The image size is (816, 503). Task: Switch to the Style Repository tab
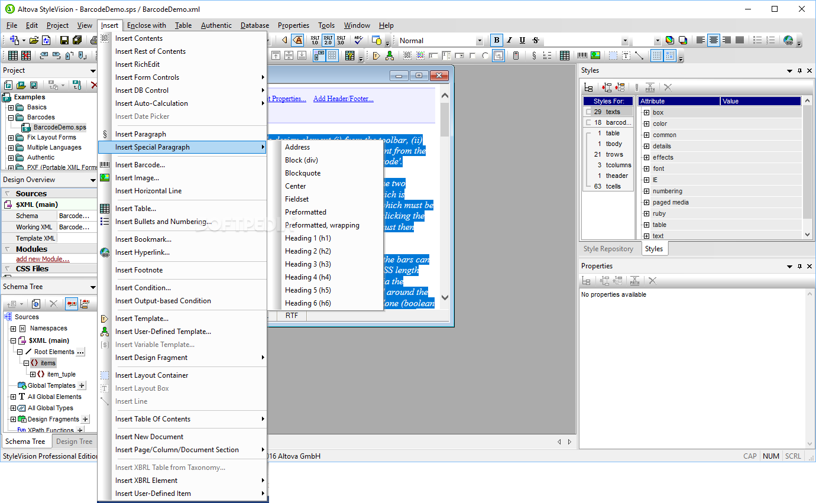pyautogui.click(x=608, y=249)
